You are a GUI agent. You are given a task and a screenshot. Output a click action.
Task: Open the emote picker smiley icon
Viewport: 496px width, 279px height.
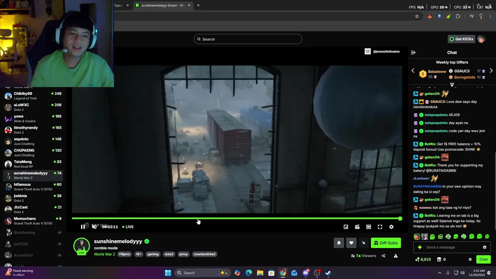[484, 247]
